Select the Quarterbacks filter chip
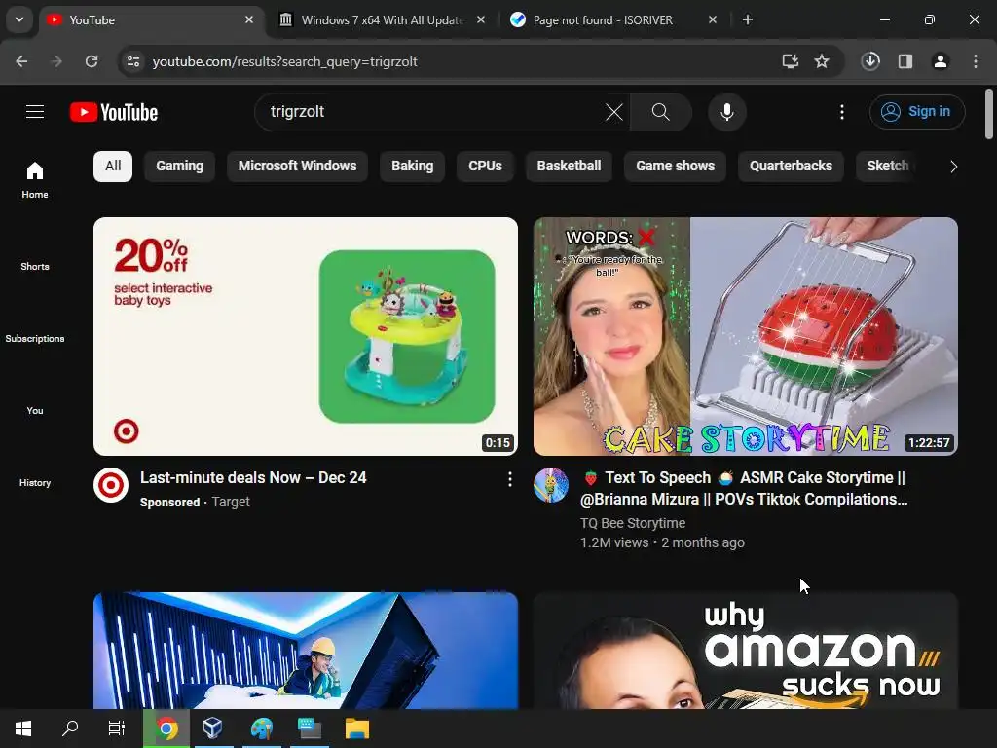Image resolution: width=997 pixels, height=748 pixels. click(791, 166)
